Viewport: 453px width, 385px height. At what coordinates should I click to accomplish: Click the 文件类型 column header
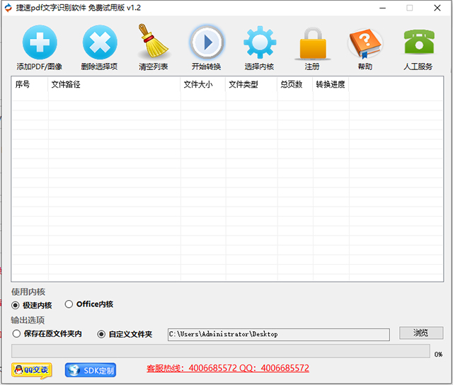(251, 84)
